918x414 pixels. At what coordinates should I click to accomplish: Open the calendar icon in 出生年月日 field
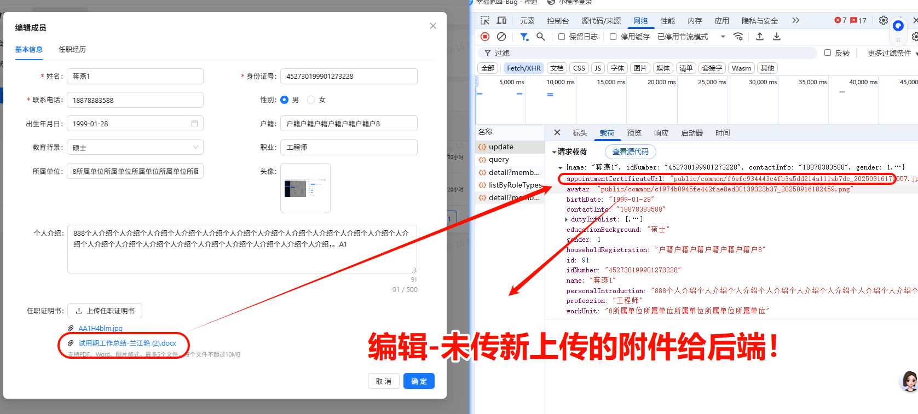pyautogui.click(x=194, y=124)
